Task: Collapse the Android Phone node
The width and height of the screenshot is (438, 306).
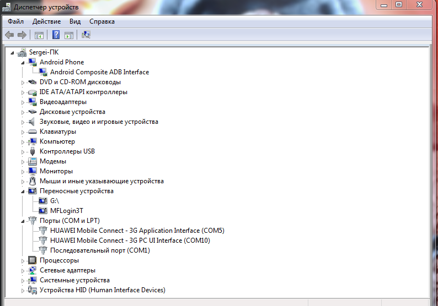Action: pos(23,63)
